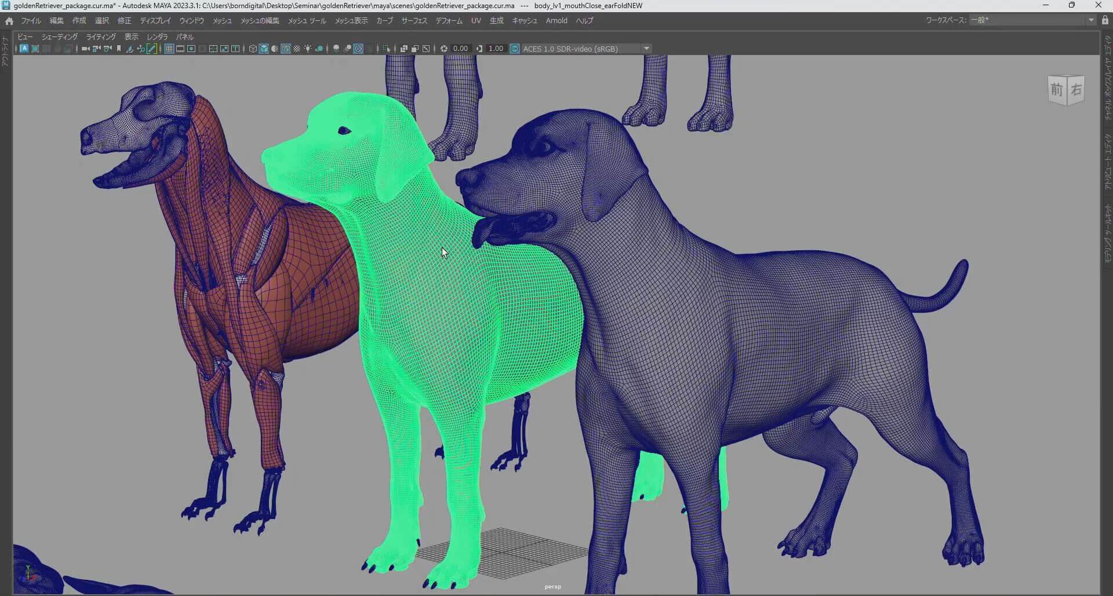Click the use all lights bulb icon
This screenshot has width=1113, height=596.
pos(308,49)
